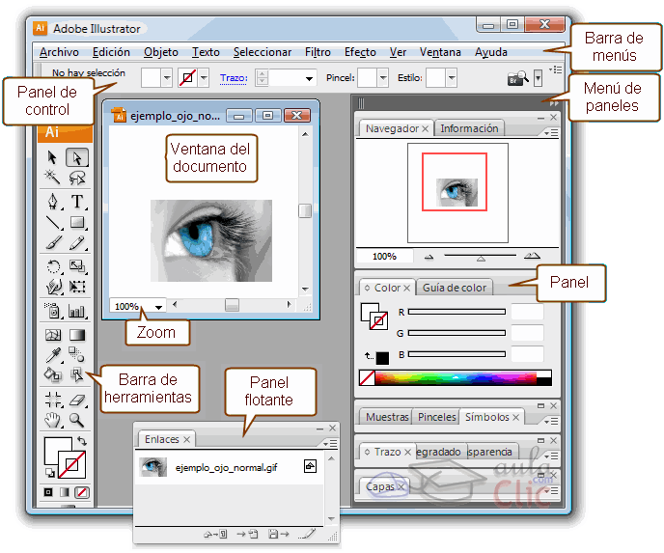Image resolution: width=664 pixels, height=553 pixels.
Task: Expand the dropdown next to Bridge icon
Action: click(x=538, y=78)
